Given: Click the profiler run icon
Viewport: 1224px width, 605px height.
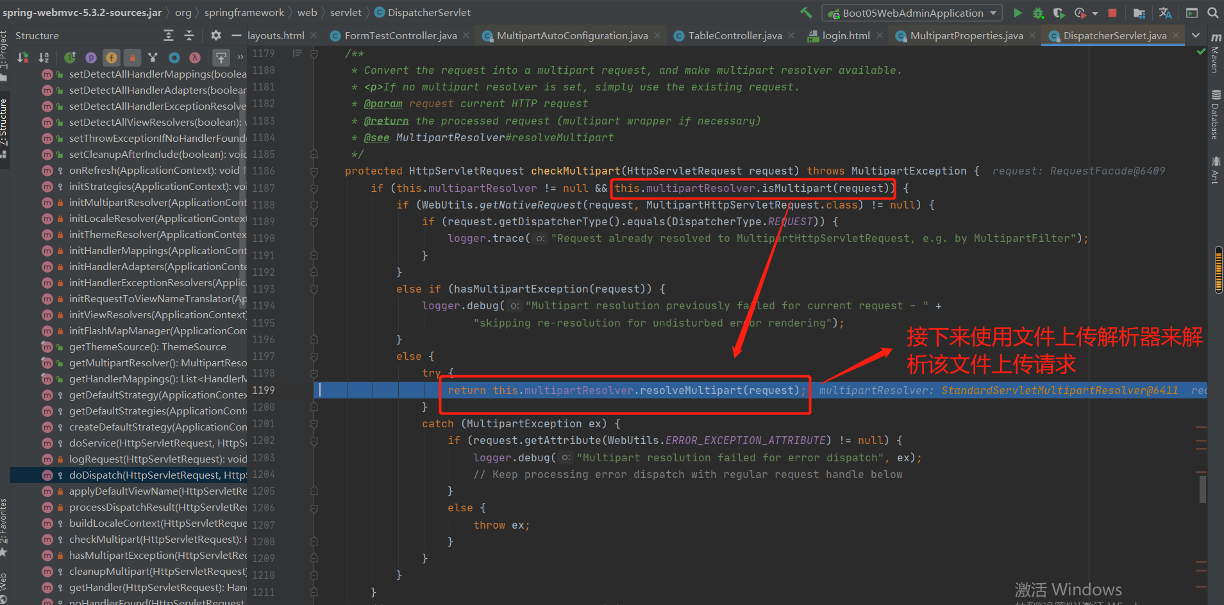Looking at the screenshot, I should click(1080, 13).
